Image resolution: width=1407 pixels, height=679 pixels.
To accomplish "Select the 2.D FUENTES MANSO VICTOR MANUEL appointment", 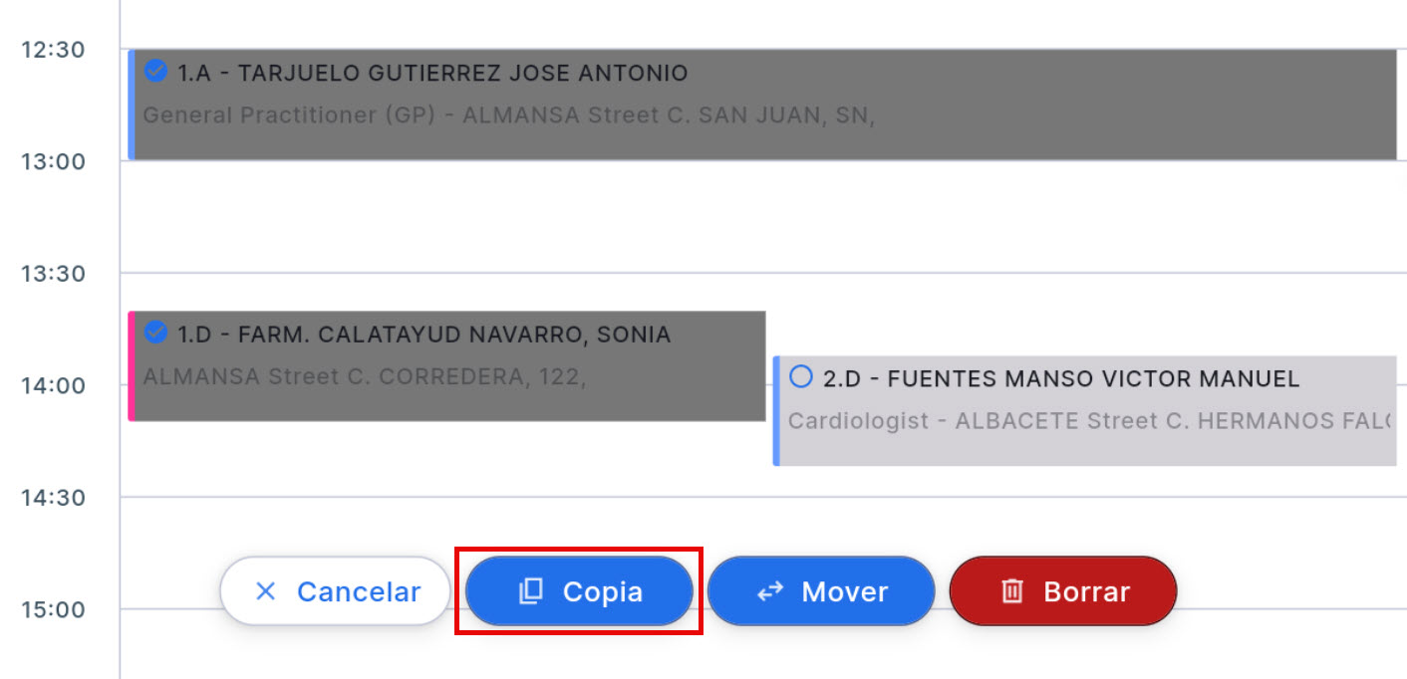I will click(800, 377).
